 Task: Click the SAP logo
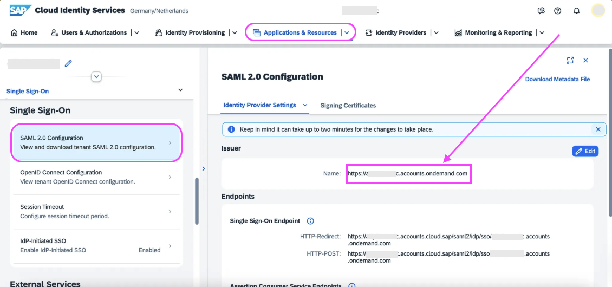coord(21,10)
